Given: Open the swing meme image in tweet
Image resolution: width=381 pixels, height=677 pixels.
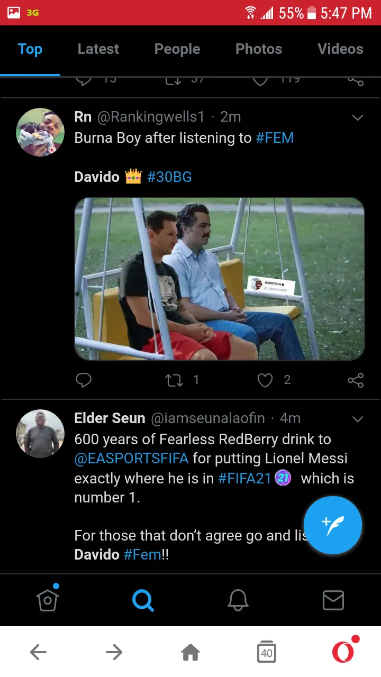Looking at the screenshot, I should point(220,279).
